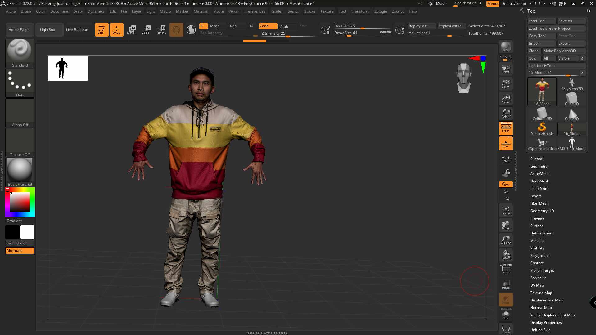The image size is (596, 335).
Task: Click the Frame view icon
Action: click(x=506, y=210)
